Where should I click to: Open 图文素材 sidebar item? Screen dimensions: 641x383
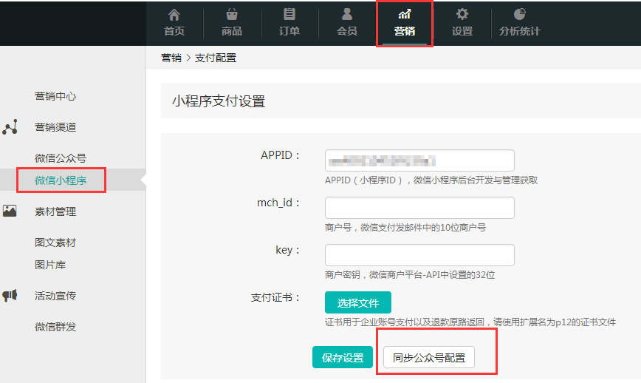(55, 243)
